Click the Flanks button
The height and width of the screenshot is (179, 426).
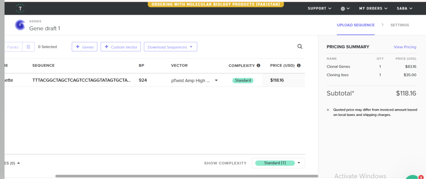tap(13, 47)
